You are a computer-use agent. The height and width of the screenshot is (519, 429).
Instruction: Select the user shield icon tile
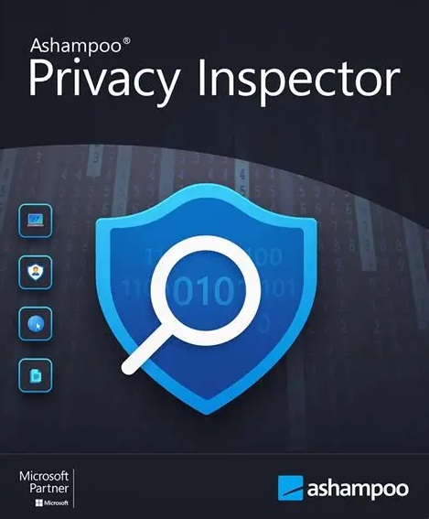tap(35, 273)
